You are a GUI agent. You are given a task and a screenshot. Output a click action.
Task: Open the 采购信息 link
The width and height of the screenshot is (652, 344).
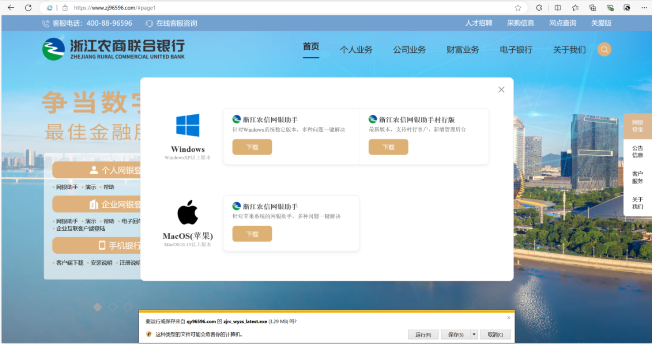(521, 23)
